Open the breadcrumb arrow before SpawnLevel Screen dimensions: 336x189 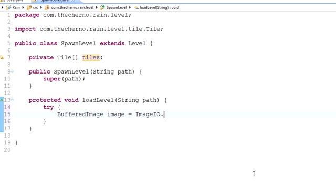tap(97, 7)
